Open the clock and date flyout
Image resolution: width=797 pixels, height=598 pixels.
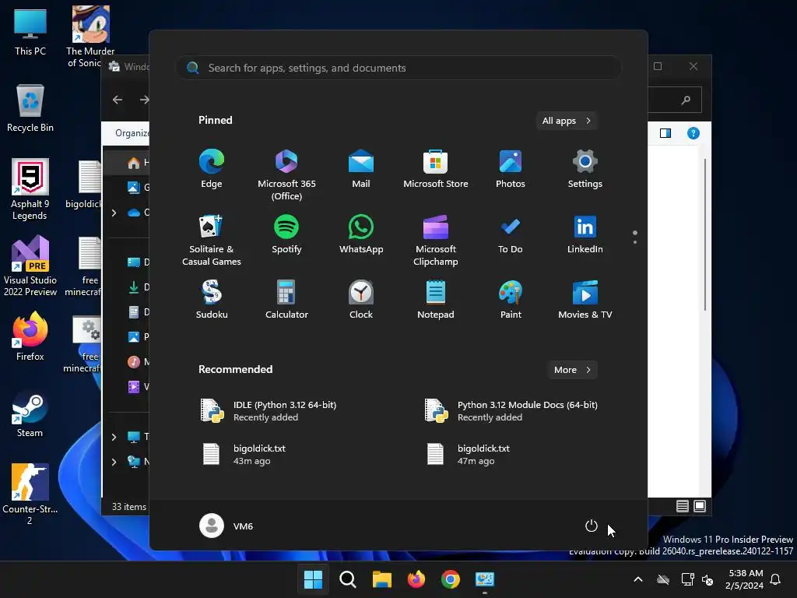[745, 579]
